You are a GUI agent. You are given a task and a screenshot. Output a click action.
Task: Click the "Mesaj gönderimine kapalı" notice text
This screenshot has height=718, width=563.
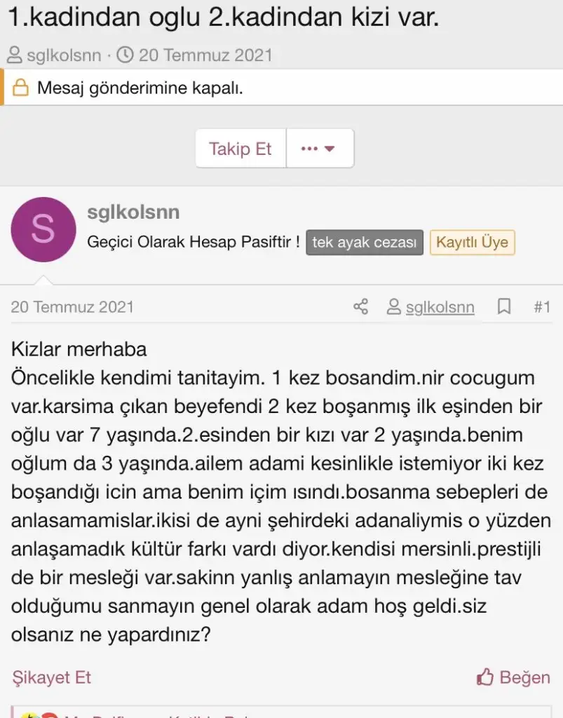[140, 88]
